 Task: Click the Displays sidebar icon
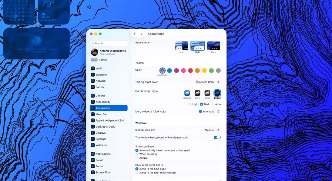point(93,133)
